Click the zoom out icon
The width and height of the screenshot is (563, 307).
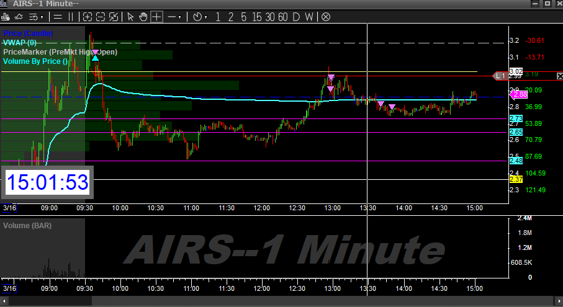(101, 17)
